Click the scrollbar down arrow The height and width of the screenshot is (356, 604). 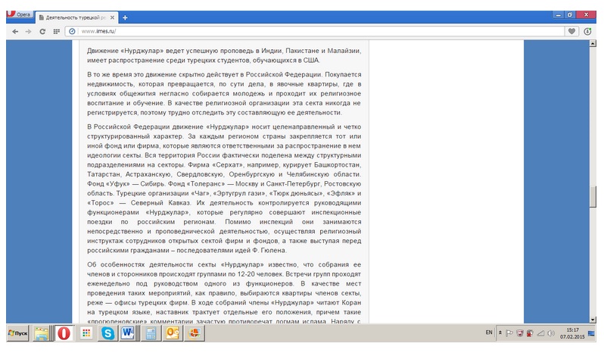pos(593,320)
